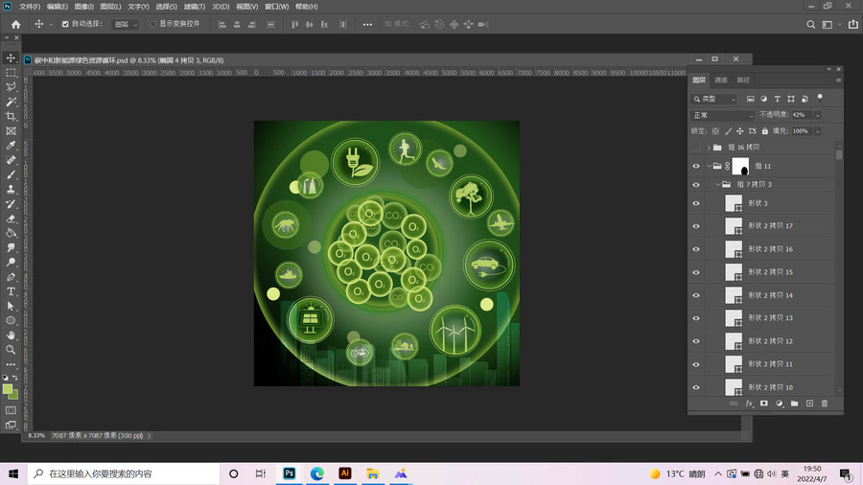This screenshot has width=863, height=485.
Task: Collapse the 组 7 拷贝 3 group
Action: coord(717,185)
